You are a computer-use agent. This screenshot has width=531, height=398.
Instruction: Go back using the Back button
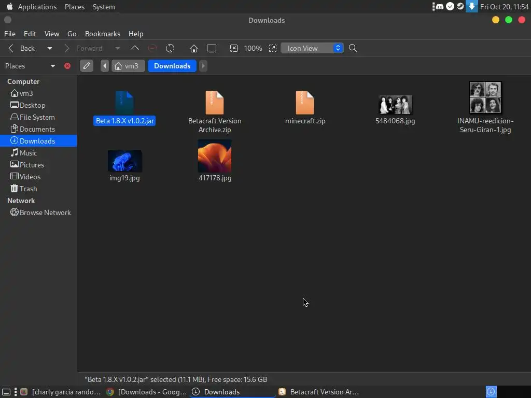pyautogui.click(x=21, y=48)
